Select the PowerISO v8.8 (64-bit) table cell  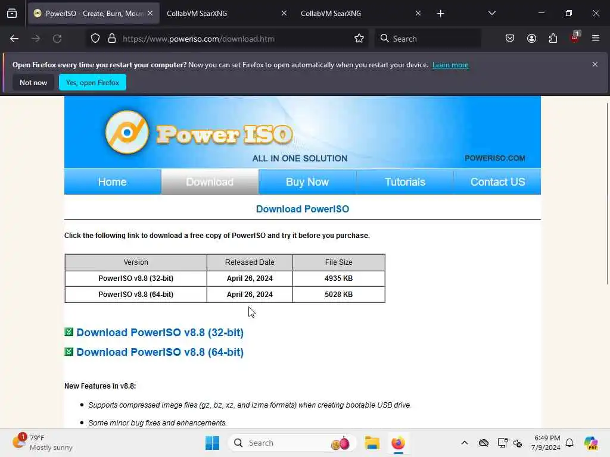[x=136, y=294]
